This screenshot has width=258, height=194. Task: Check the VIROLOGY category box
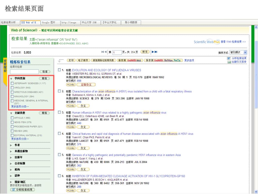click(x=12, y=88)
